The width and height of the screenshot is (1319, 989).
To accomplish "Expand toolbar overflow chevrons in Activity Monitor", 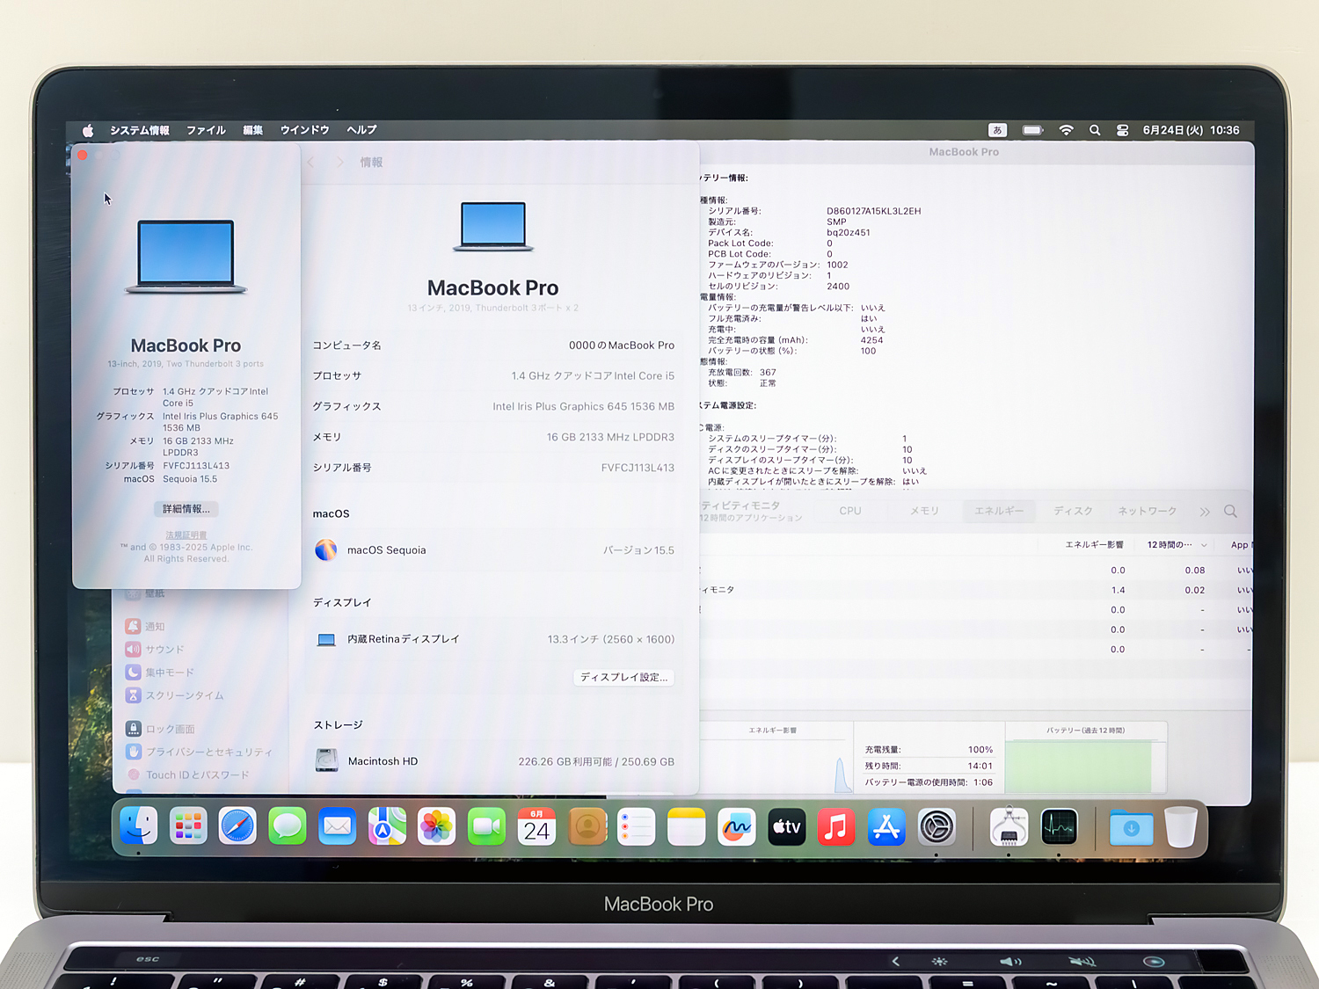I will coord(1205,512).
